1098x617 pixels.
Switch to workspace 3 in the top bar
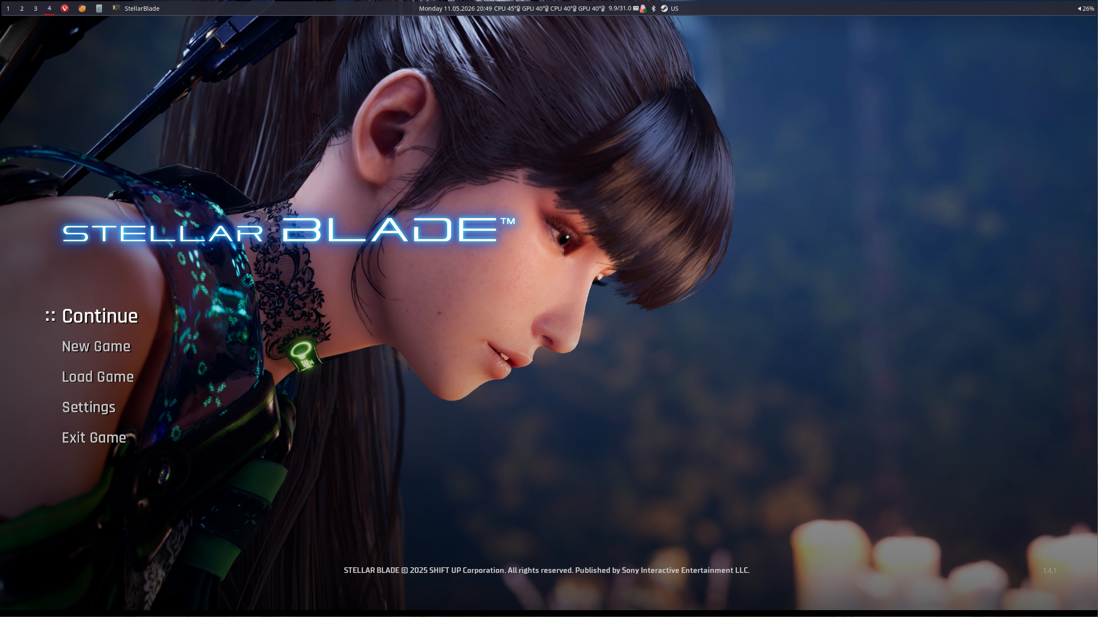pos(36,9)
